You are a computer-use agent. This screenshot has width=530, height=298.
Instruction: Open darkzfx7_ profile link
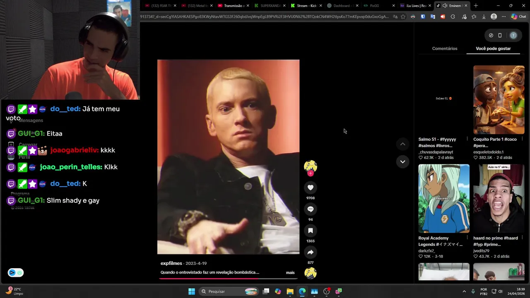click(x=426, y=251)
